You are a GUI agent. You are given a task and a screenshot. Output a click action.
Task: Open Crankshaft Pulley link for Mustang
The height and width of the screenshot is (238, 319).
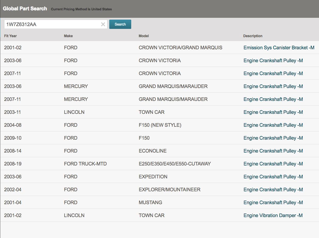273,203
